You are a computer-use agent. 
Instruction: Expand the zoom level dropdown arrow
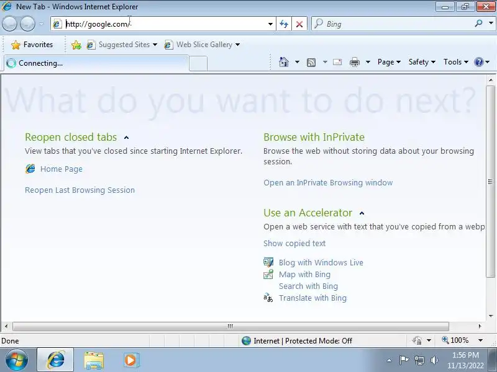480,340
